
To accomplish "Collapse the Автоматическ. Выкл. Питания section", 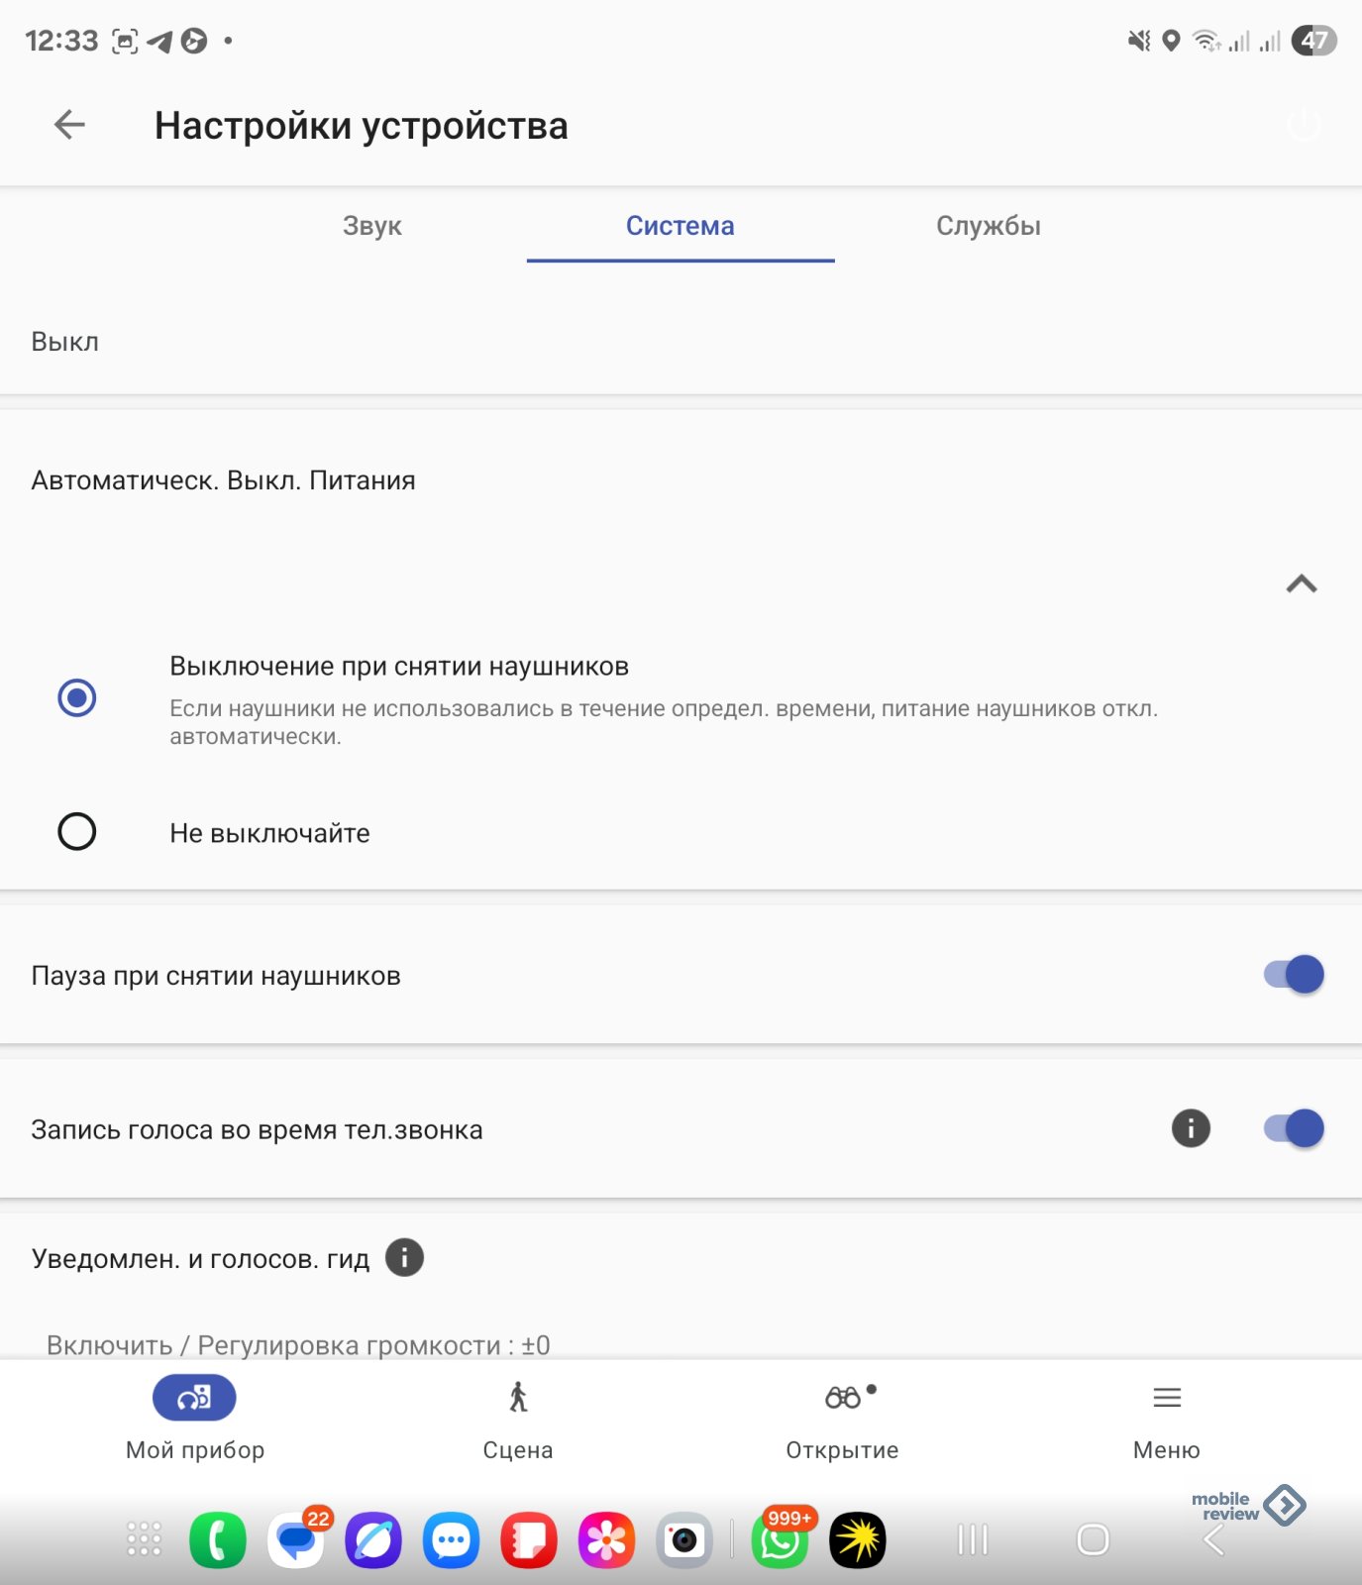I will [x=1302, y=584].
